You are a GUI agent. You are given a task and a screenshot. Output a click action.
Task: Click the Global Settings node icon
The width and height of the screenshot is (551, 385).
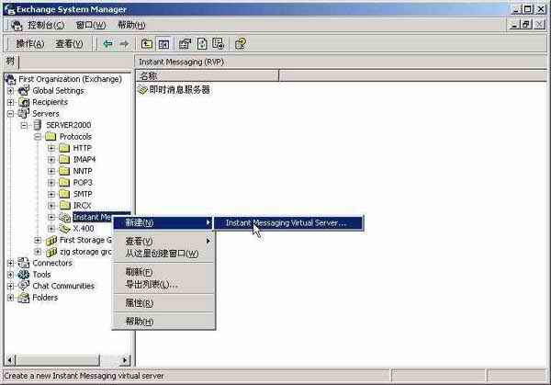[x=24, y=91]
